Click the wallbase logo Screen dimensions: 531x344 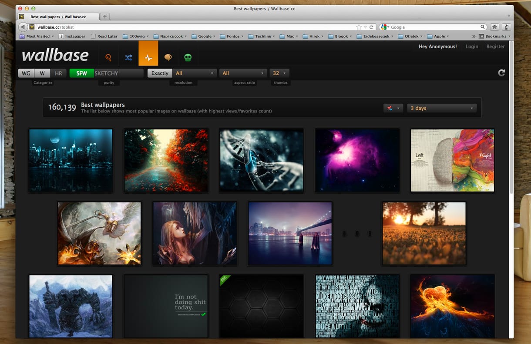pyautogui.click(x=55, y=55)
